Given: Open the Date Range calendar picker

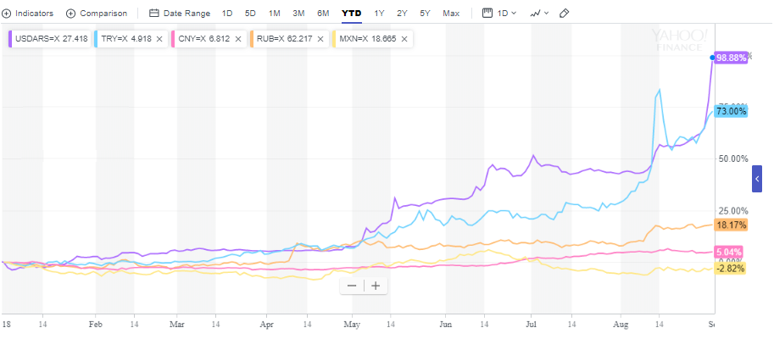Looking at the screenshot, I should click(x=179, y=14).
